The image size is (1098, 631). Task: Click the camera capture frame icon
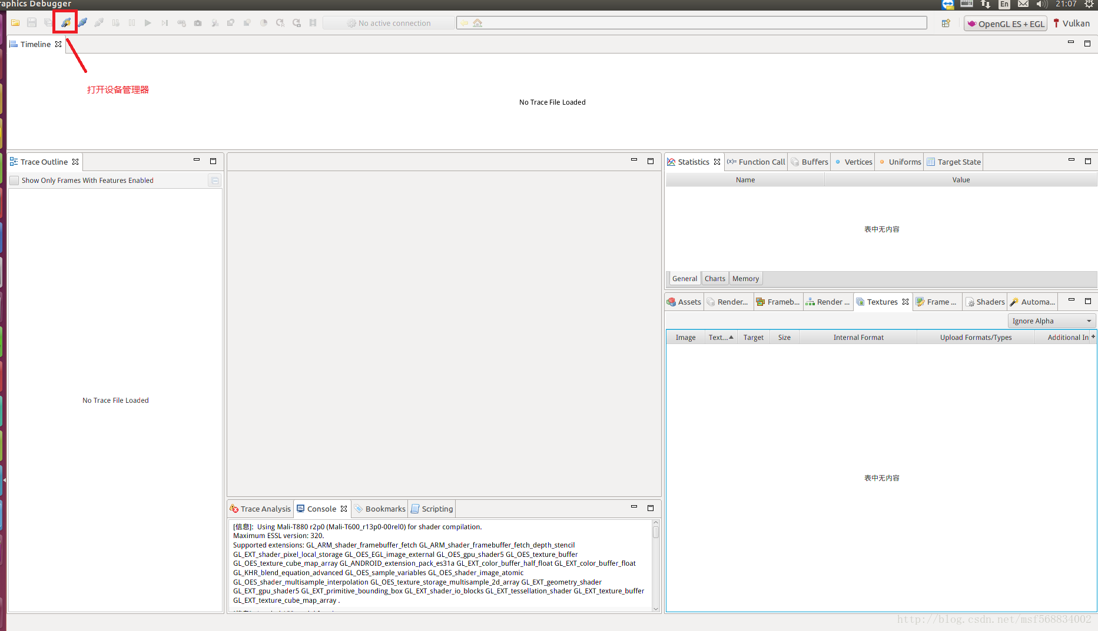coord(198,23)
